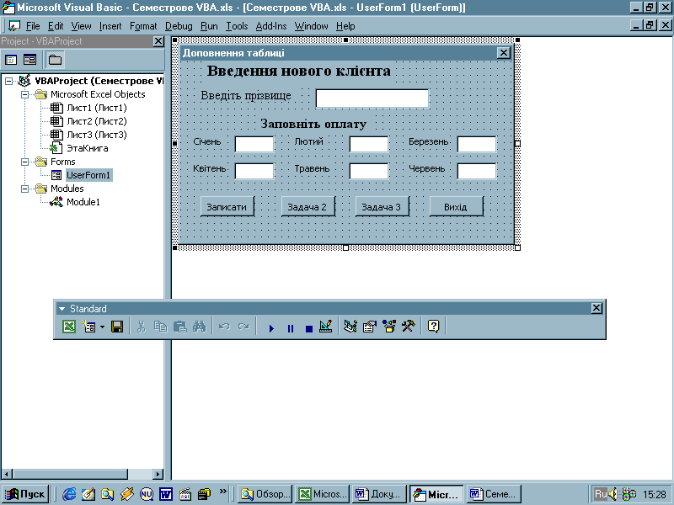The height and width of the screenshot is (505, 674).
Task: Select the Лютий input box
Action: pos(369,144)
